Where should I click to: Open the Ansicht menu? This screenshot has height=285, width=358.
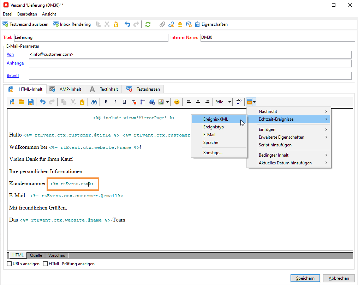(49, 14)
